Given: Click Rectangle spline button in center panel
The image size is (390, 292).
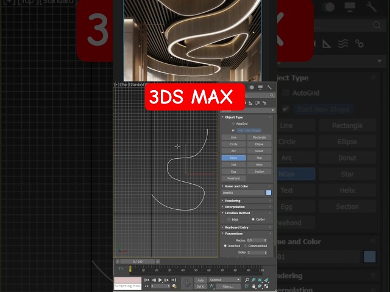Looking at the screenshot, I should click(259, 137).
